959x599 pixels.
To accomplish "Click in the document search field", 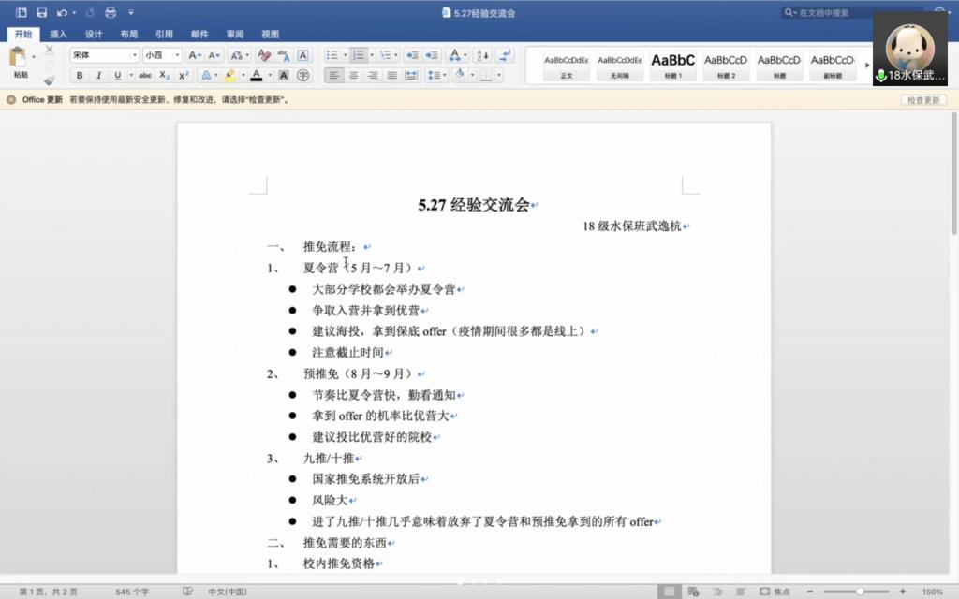I will pos(850,12).
